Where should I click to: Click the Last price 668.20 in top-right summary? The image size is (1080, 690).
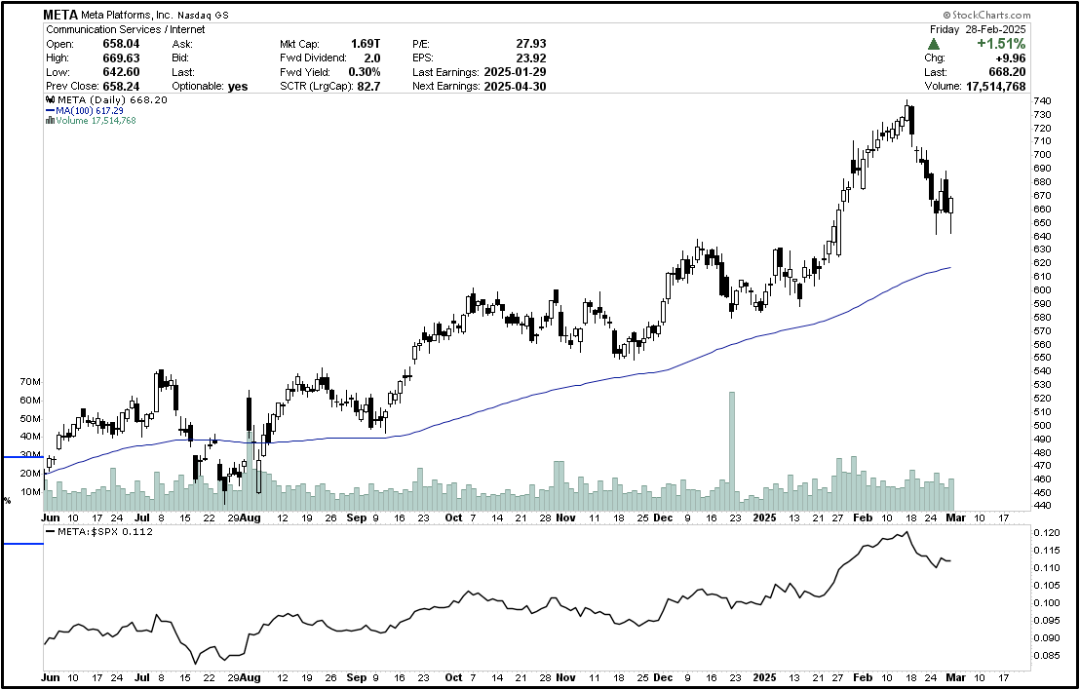point(1007,72)
